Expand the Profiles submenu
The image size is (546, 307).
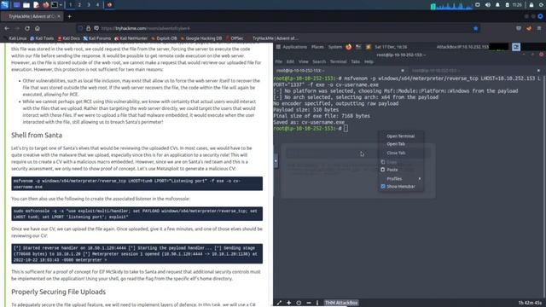click(x=400, y=179)
